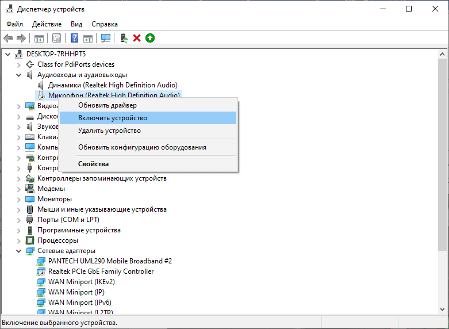This screenshot has height=329, width=449.
Task: Click the red X remove device icon
Action: [x=137, y=38]
